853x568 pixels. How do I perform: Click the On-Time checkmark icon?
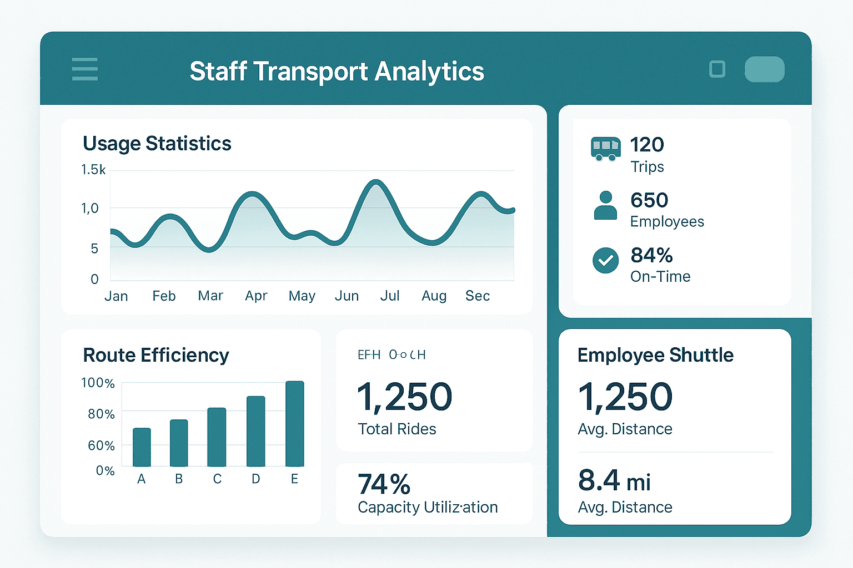pos(605,261)
